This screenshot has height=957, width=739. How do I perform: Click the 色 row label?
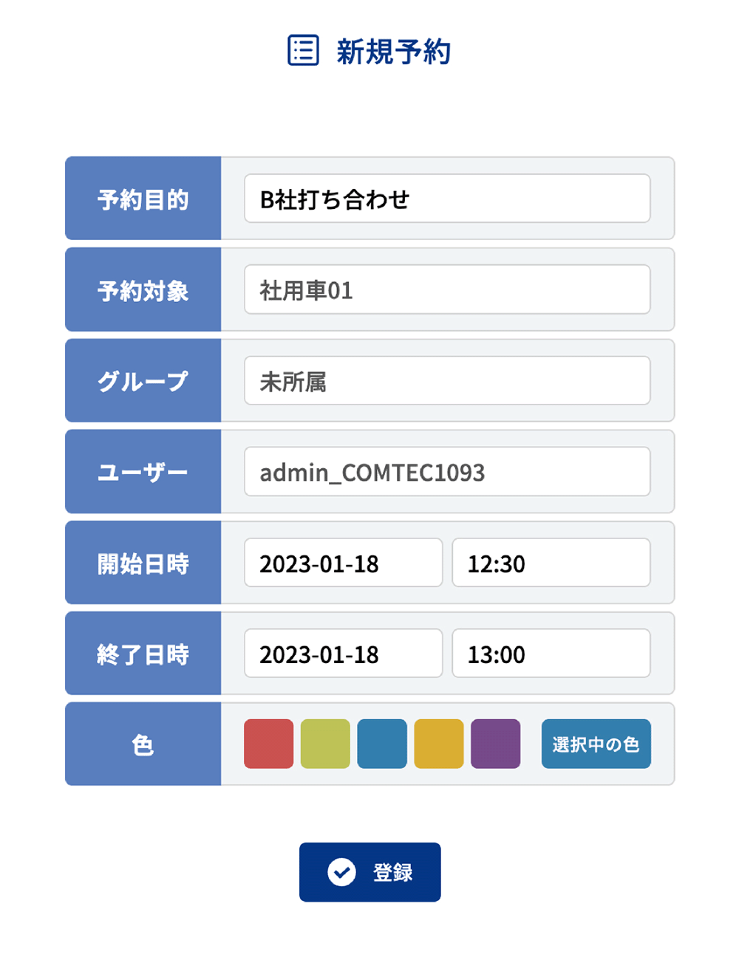(x=143, y=744)
